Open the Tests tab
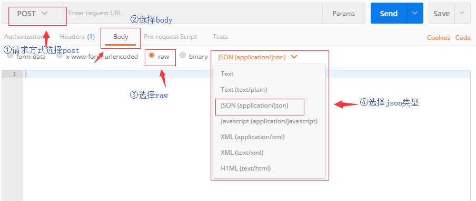This screenshot has width=476, height=201. (x=220, y=37)
